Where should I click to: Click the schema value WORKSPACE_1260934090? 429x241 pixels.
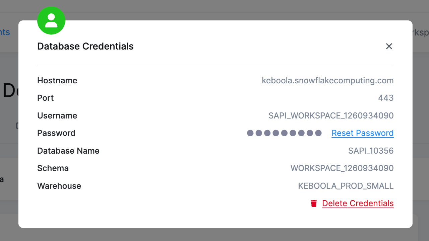click(342, 168)
